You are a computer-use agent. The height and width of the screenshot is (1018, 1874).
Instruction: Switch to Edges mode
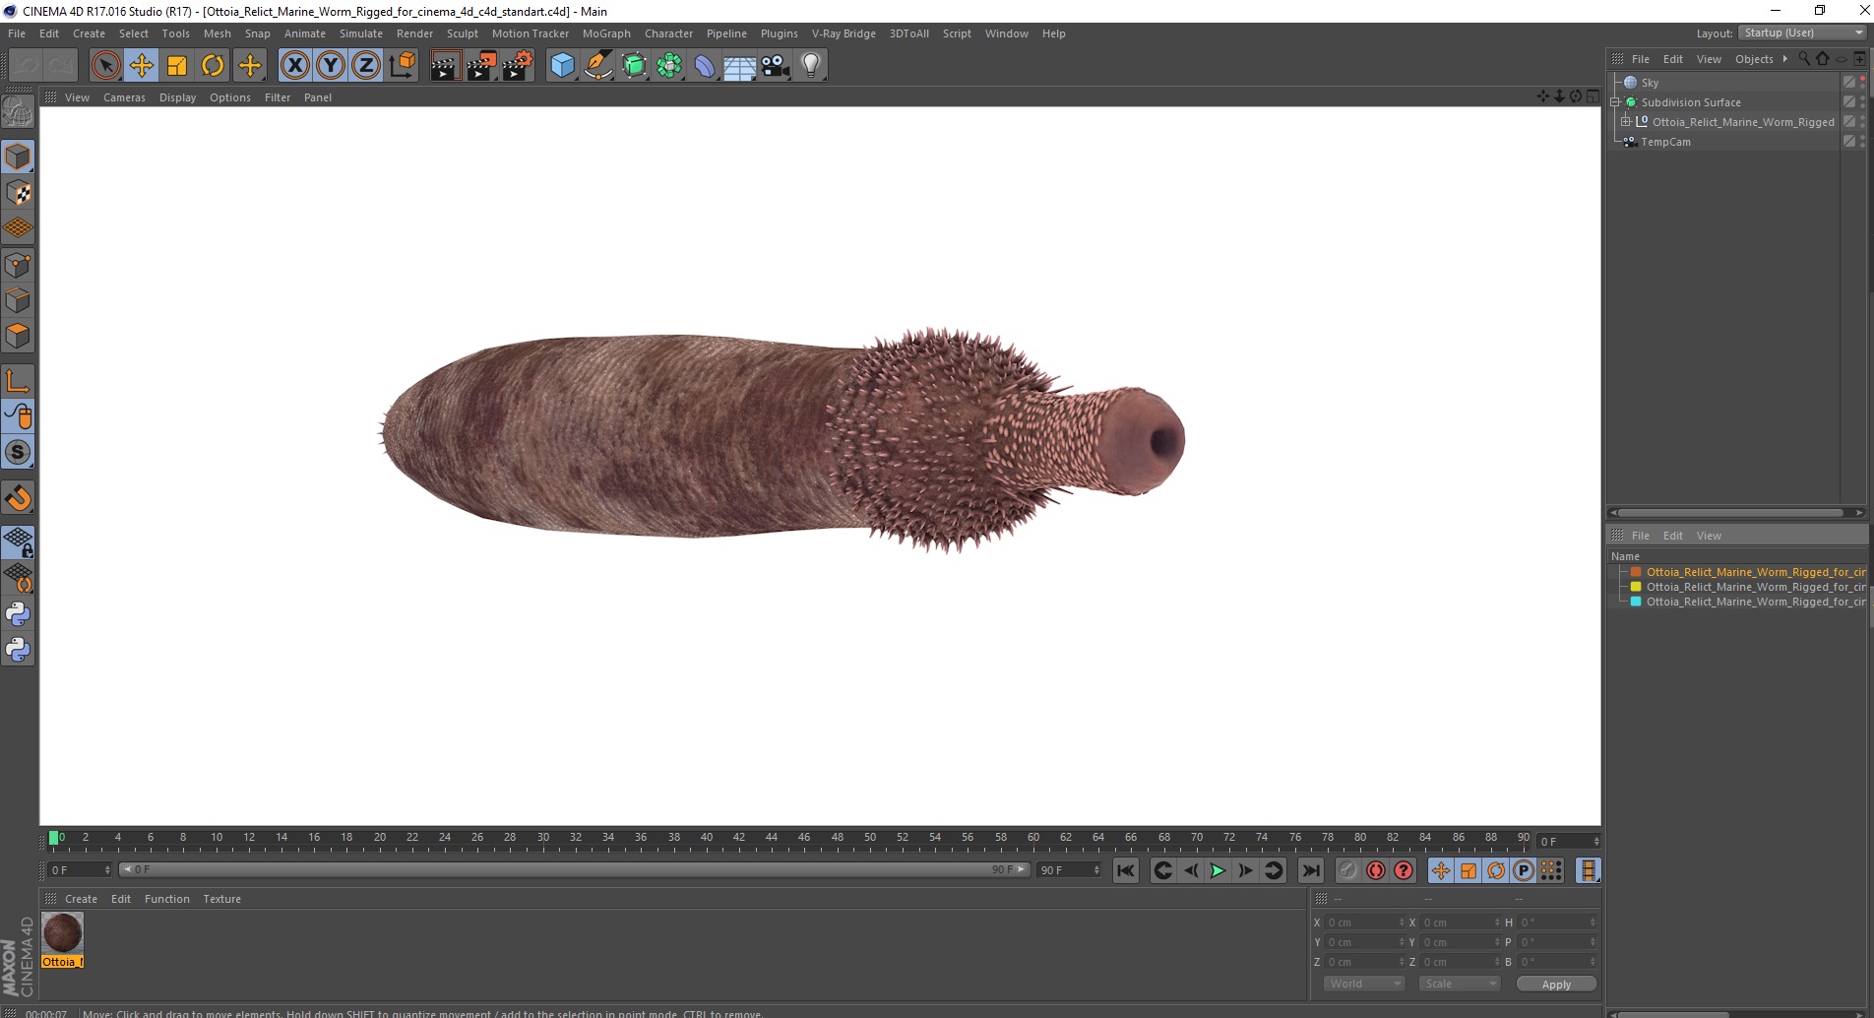point(18,300)
